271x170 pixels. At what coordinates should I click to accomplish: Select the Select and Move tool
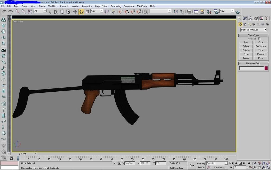point(75,11)
